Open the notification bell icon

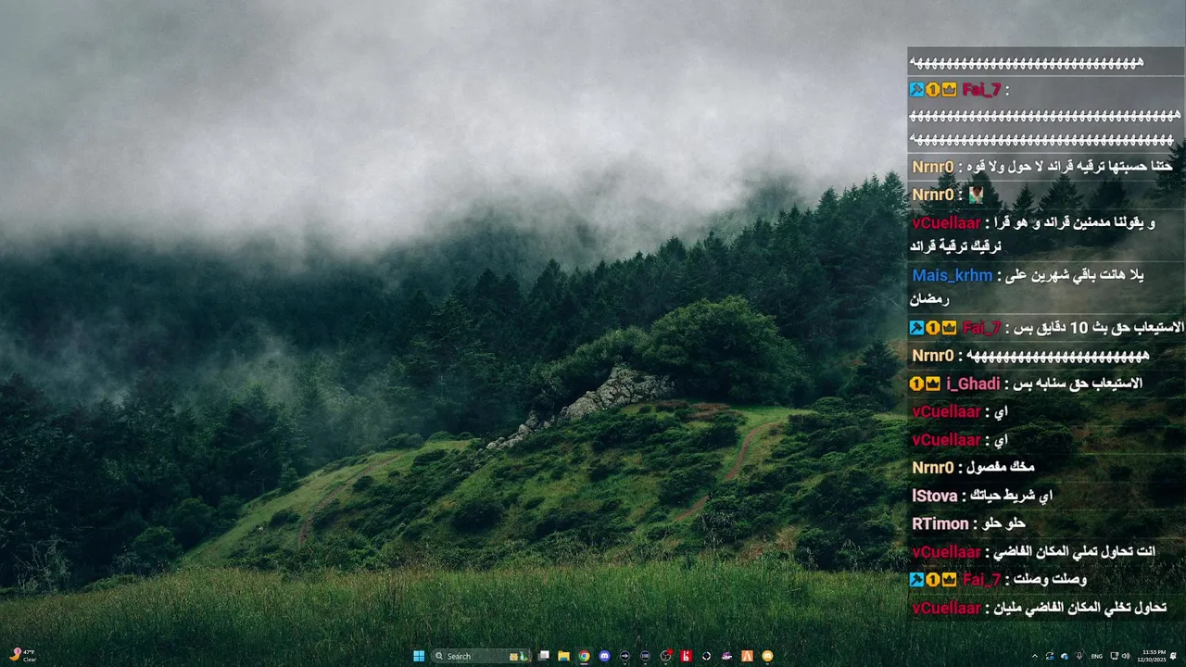(x=1173, y=656)
